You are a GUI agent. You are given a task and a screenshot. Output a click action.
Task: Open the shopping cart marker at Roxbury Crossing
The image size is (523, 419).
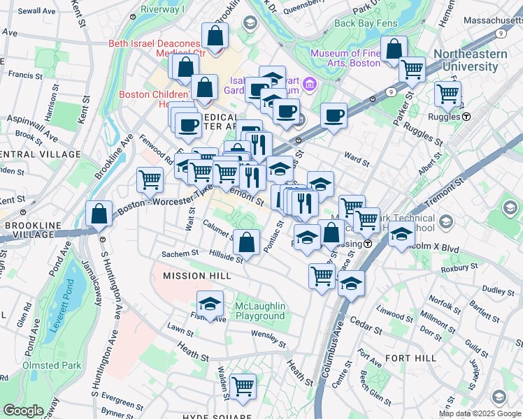tap(366, 221)
